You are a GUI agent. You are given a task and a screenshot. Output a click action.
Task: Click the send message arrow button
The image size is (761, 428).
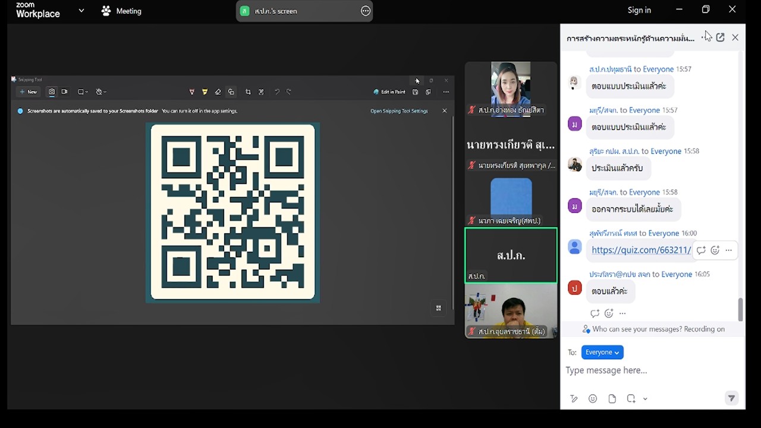[x=731, y=398]
